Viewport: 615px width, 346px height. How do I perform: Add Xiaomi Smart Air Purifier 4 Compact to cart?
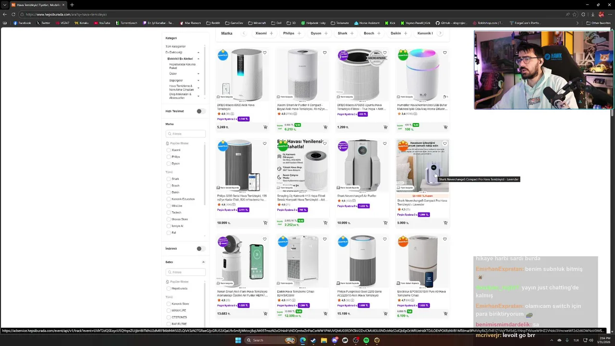point(325,127)
